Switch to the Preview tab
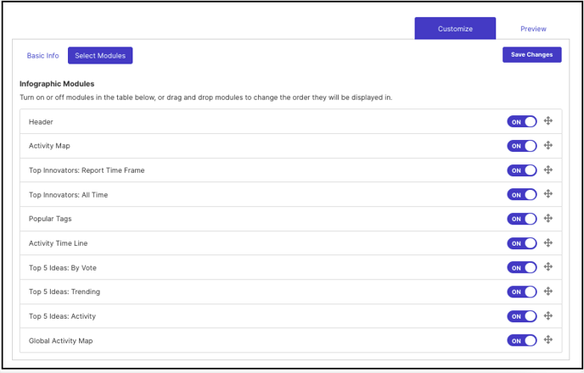584x373 pixels. click(x=533, y=29)
